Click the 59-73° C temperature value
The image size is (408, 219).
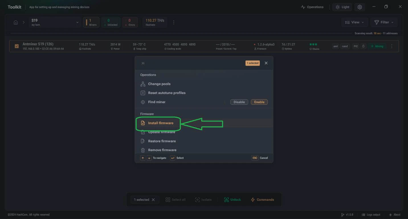pyautogui.click(x=139, y=44)
